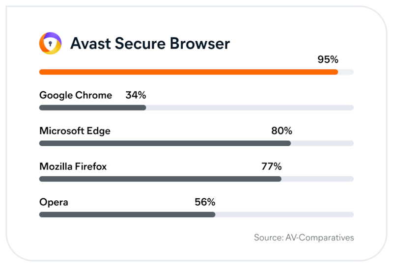Click the Mozilla Firefox progress bar

(160, 179)
